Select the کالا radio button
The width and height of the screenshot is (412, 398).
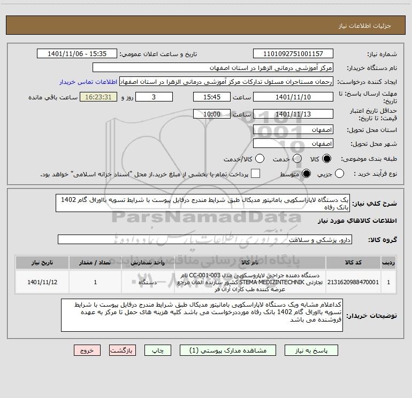[326, 159]
